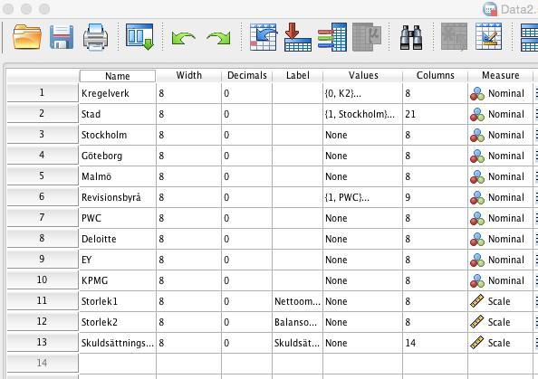Screen dimensions: 538x379
Task: Select the Stockholm variable name cell
Action: 118,135
